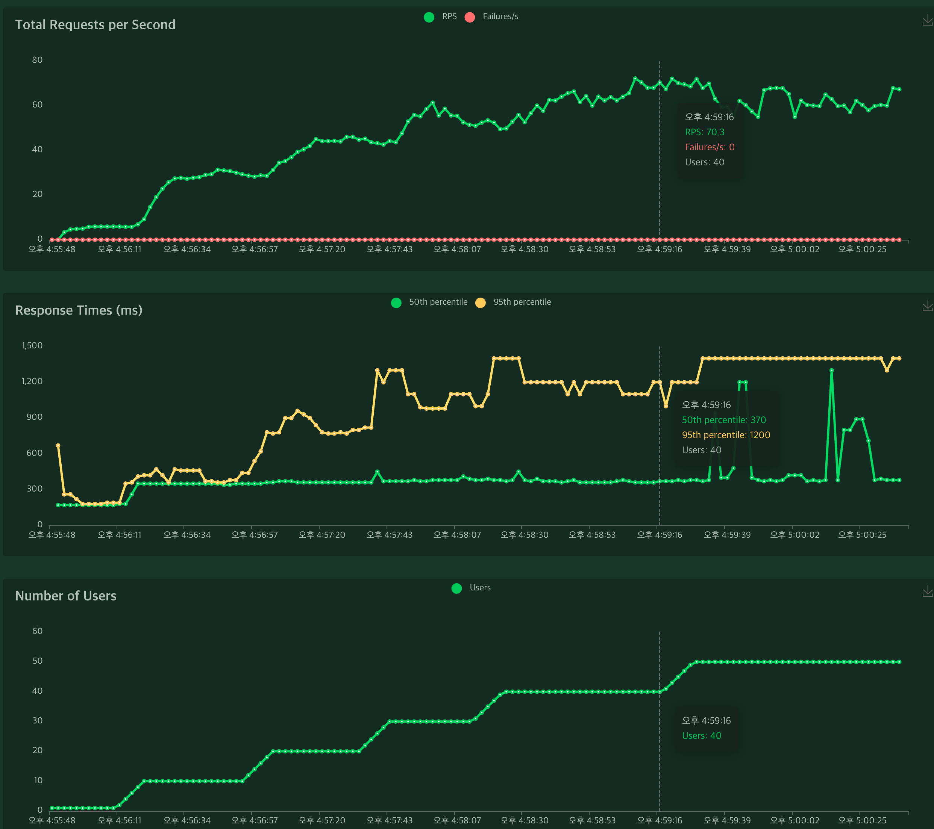934x829 pixels.
Task: Download the Total Requests per Second chart
Action: point(927,20)
